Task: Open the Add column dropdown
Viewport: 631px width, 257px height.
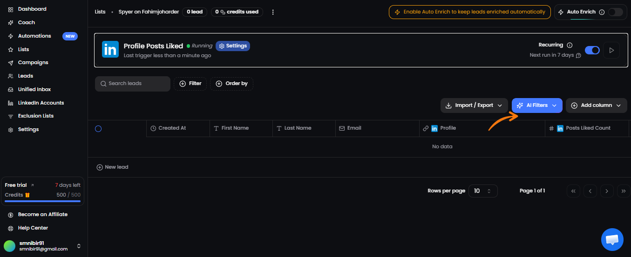Action: click(597, 105)
